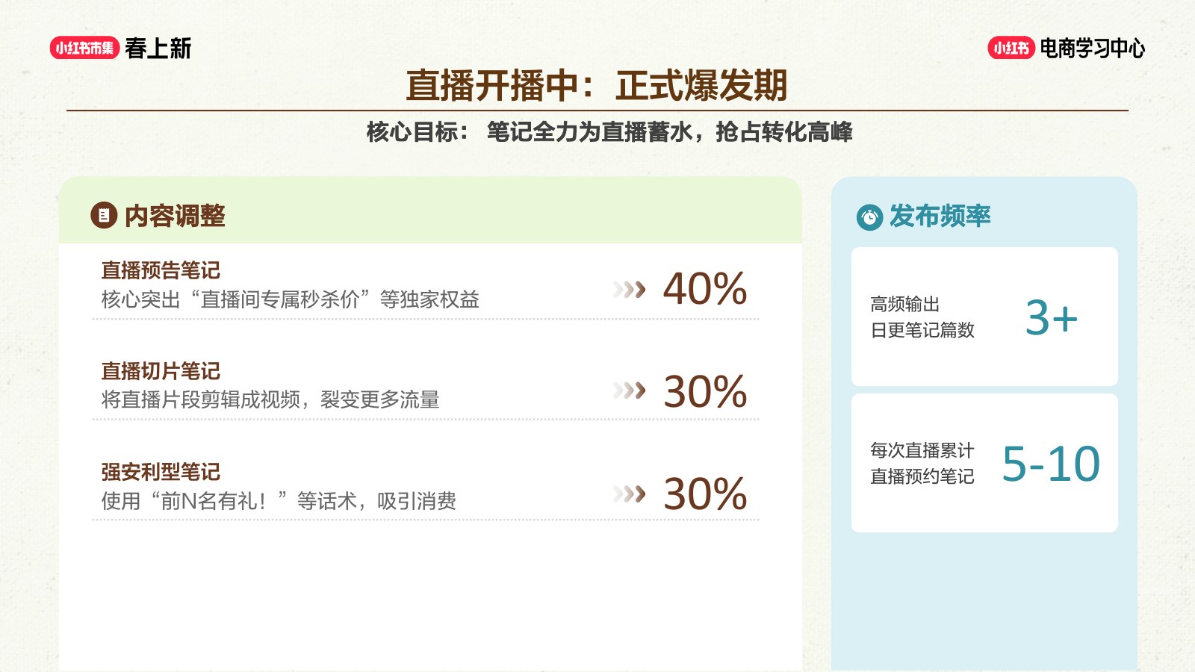Click the 高频输出 日更笔记篇数 card

(984, 317)
